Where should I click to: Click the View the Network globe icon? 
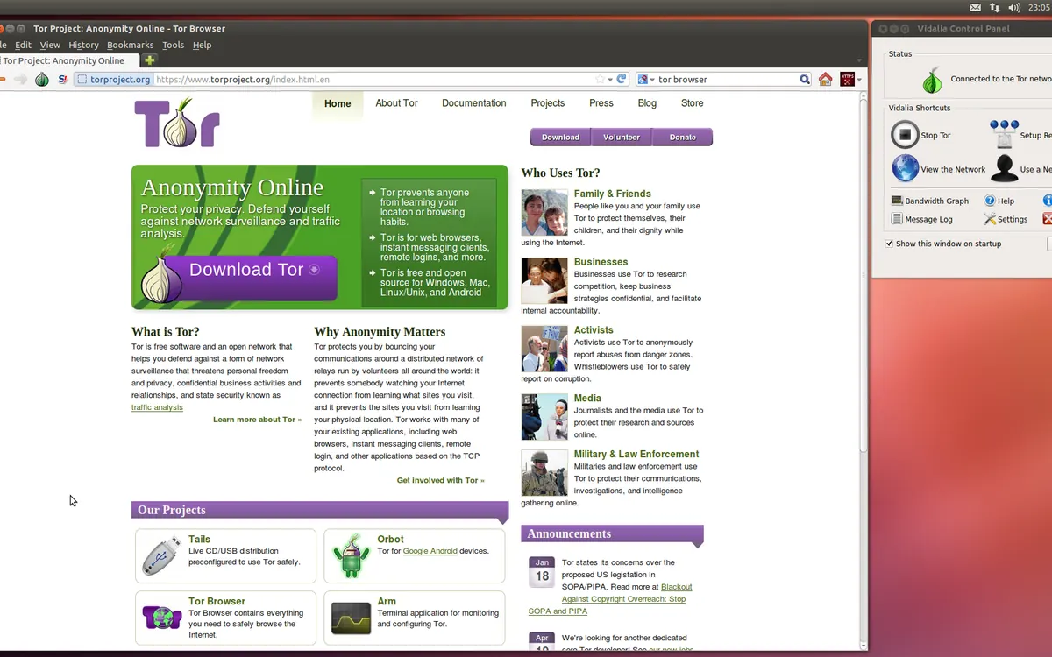[905, 168]
